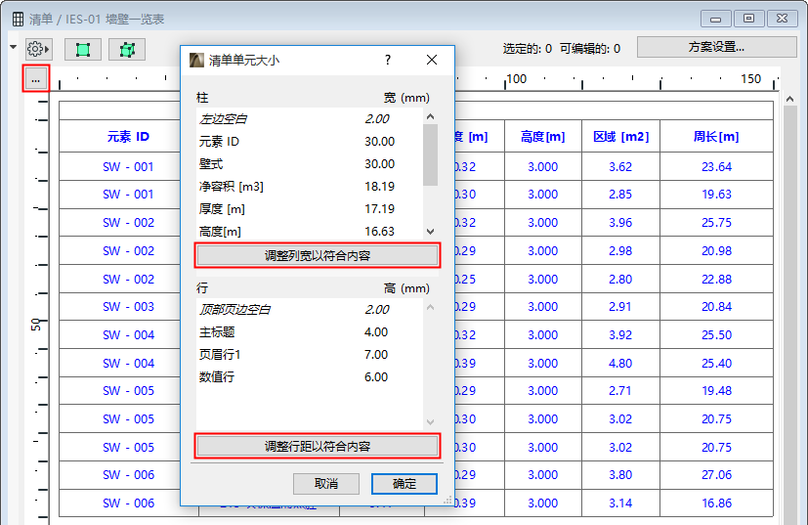Click the perimeter value 27.06
808x525 pixels.
[x=716, y=475]
